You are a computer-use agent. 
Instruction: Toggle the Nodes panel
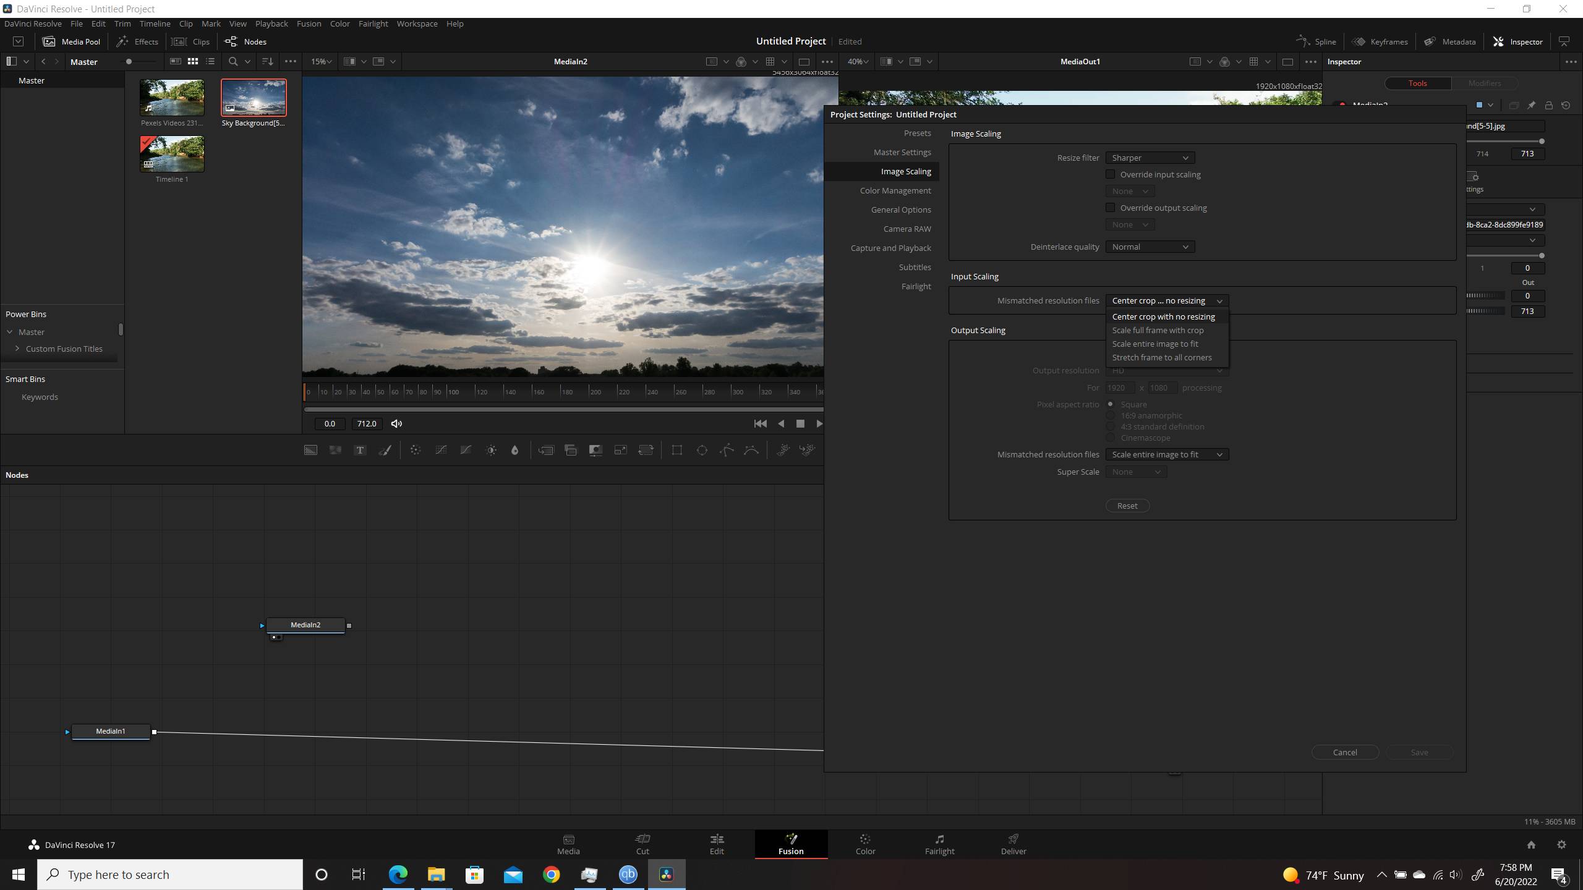(x=245, y=41)
